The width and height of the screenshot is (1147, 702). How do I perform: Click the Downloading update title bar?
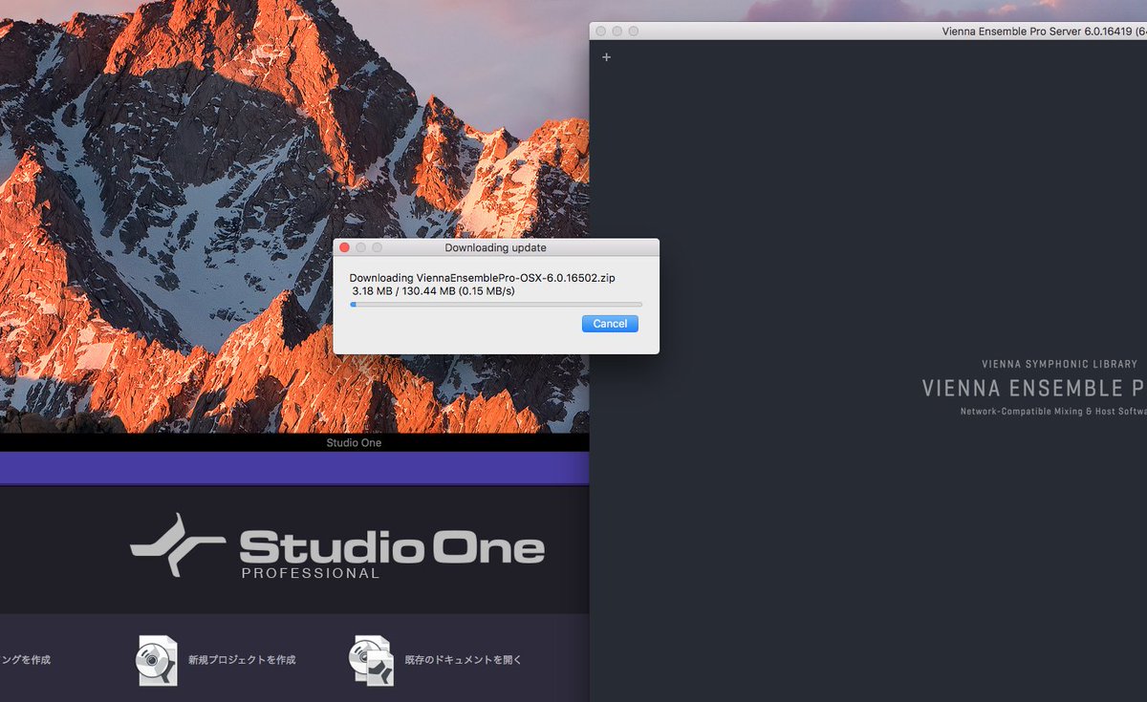click(496, 247)
